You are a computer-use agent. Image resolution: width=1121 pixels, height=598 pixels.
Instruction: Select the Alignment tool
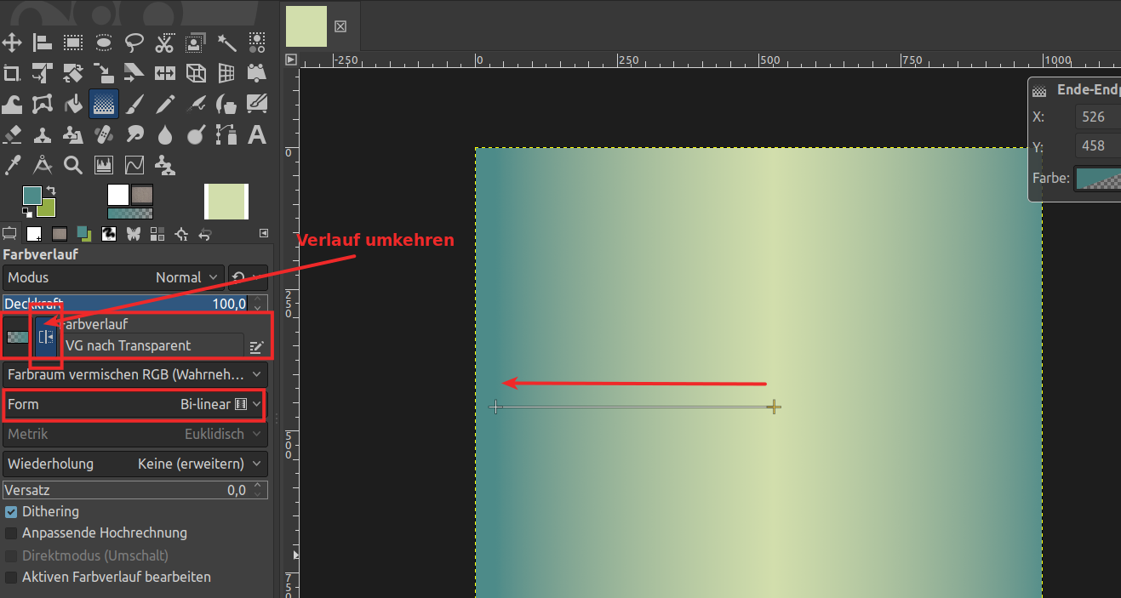pyautogui.click(x=43, y=42)
